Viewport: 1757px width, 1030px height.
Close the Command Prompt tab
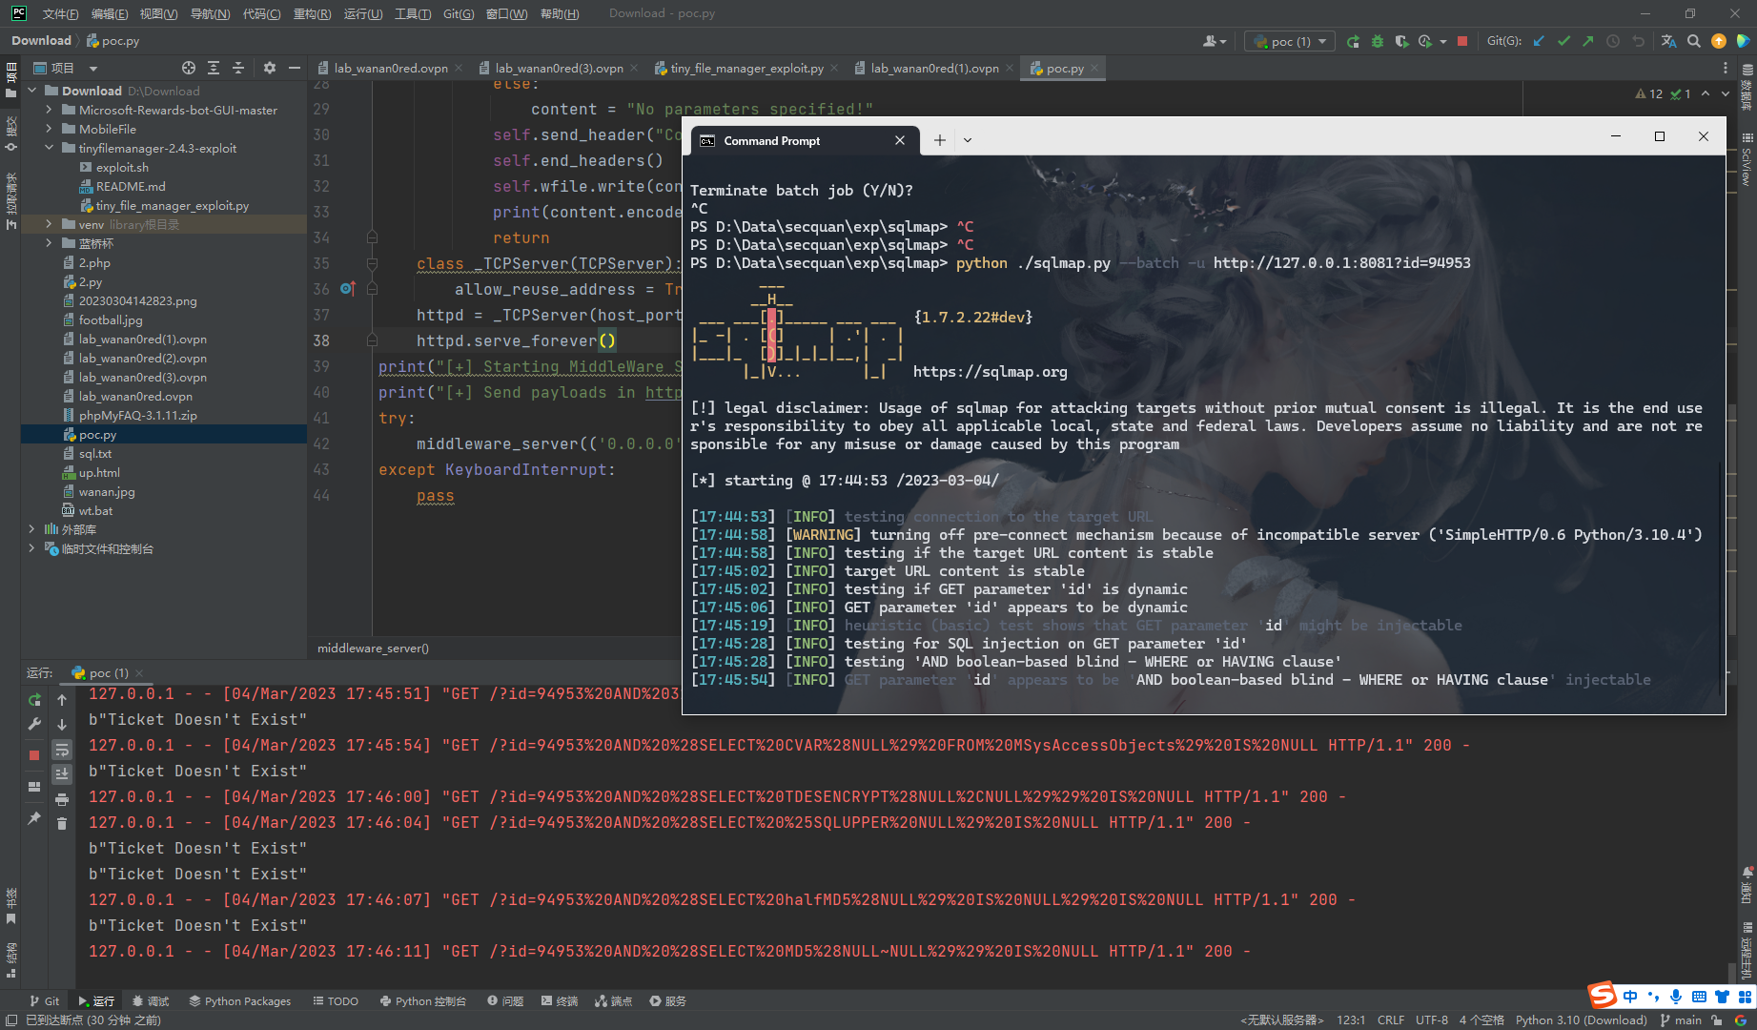click(899, 140)
